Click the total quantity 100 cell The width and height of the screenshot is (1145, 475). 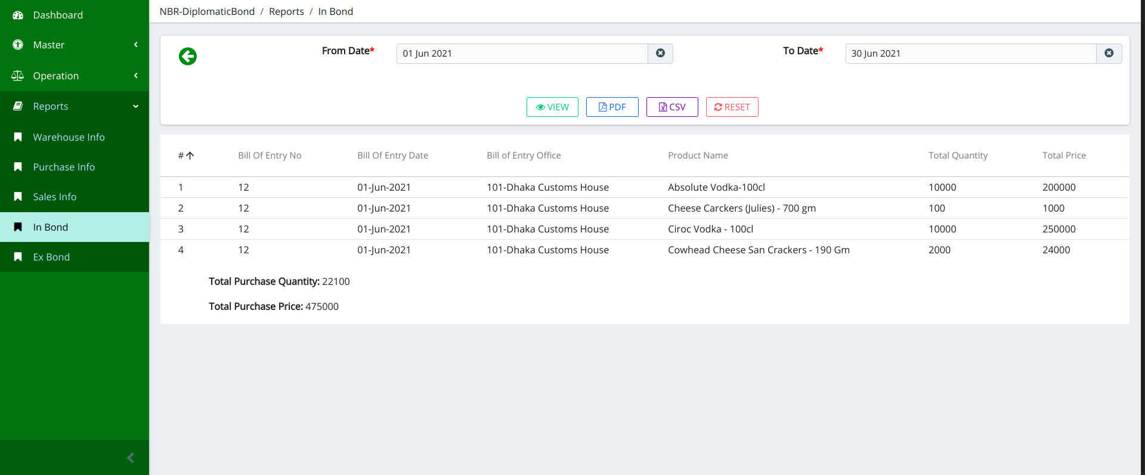tap(936, 208)
